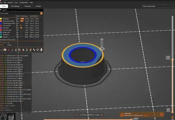Switch to sliced layers preview icon
This screenshot has height=120, width=175.
(x=11, y=117)
